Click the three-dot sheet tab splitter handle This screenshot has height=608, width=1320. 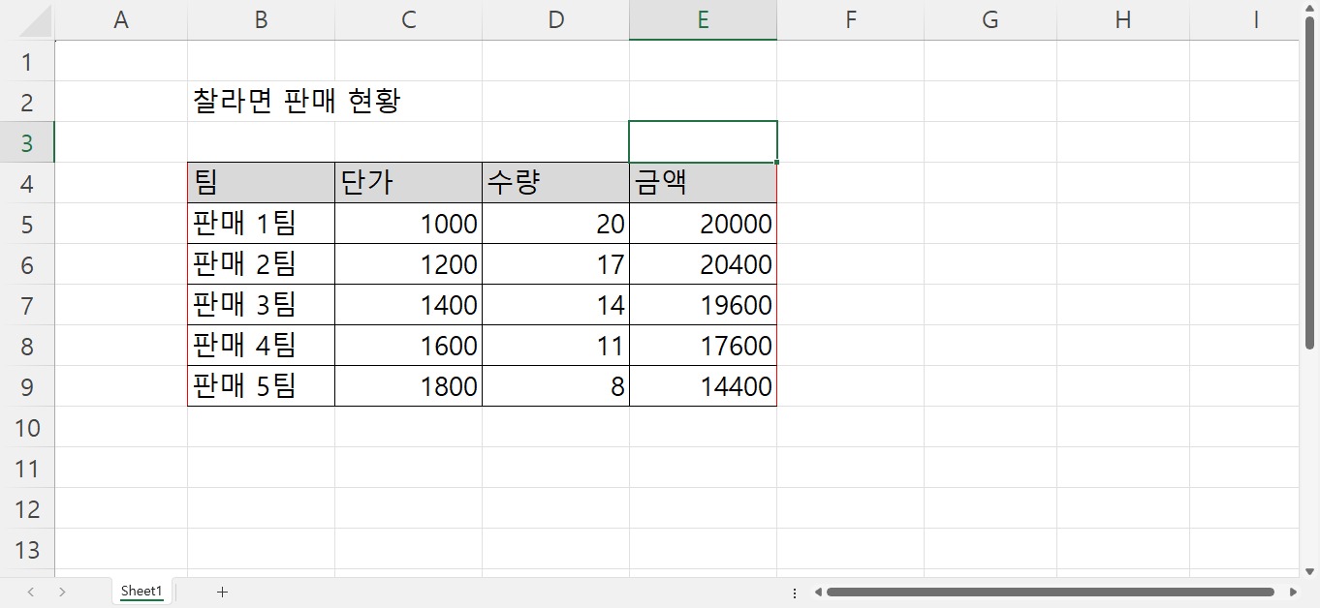(x=795, y=593)
